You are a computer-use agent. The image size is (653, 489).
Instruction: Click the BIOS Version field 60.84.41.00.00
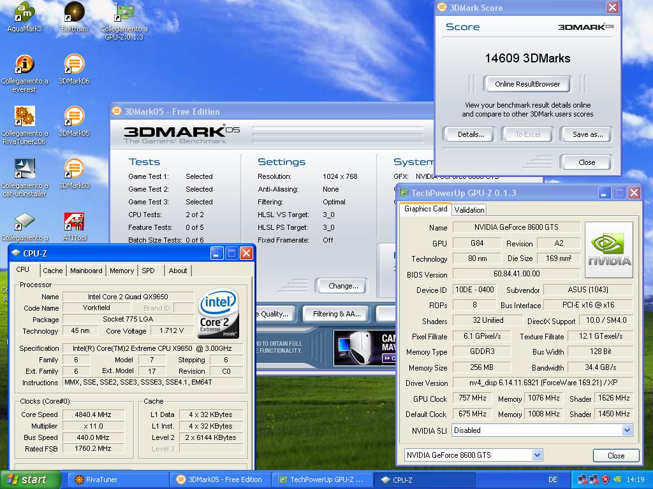pyautogui.click(x=517, y=274)
